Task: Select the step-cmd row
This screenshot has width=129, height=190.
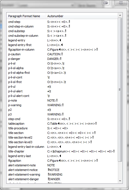Action: pyautogui.click(x=62, y=119)
